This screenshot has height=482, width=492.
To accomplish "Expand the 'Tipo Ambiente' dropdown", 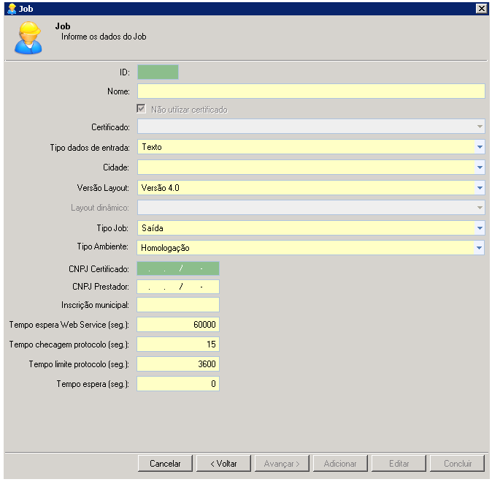I will [479, 248].
